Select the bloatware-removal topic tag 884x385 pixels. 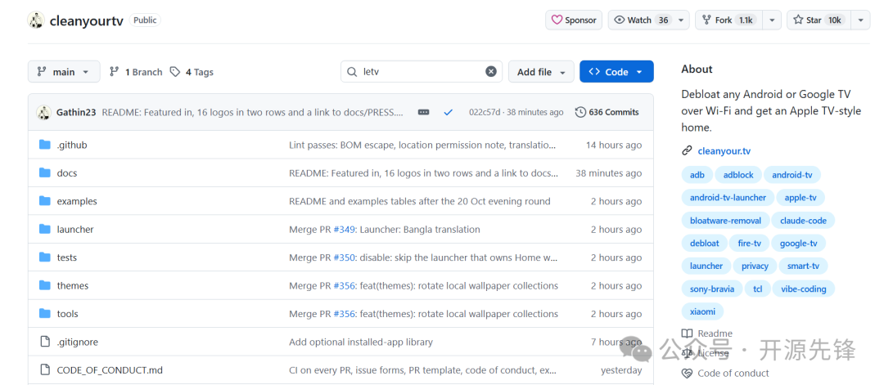coord(725,221)
